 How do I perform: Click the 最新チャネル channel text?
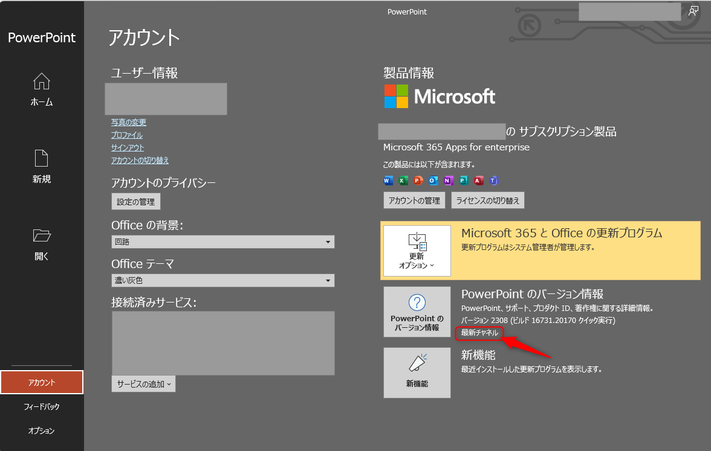pos(479,333)
